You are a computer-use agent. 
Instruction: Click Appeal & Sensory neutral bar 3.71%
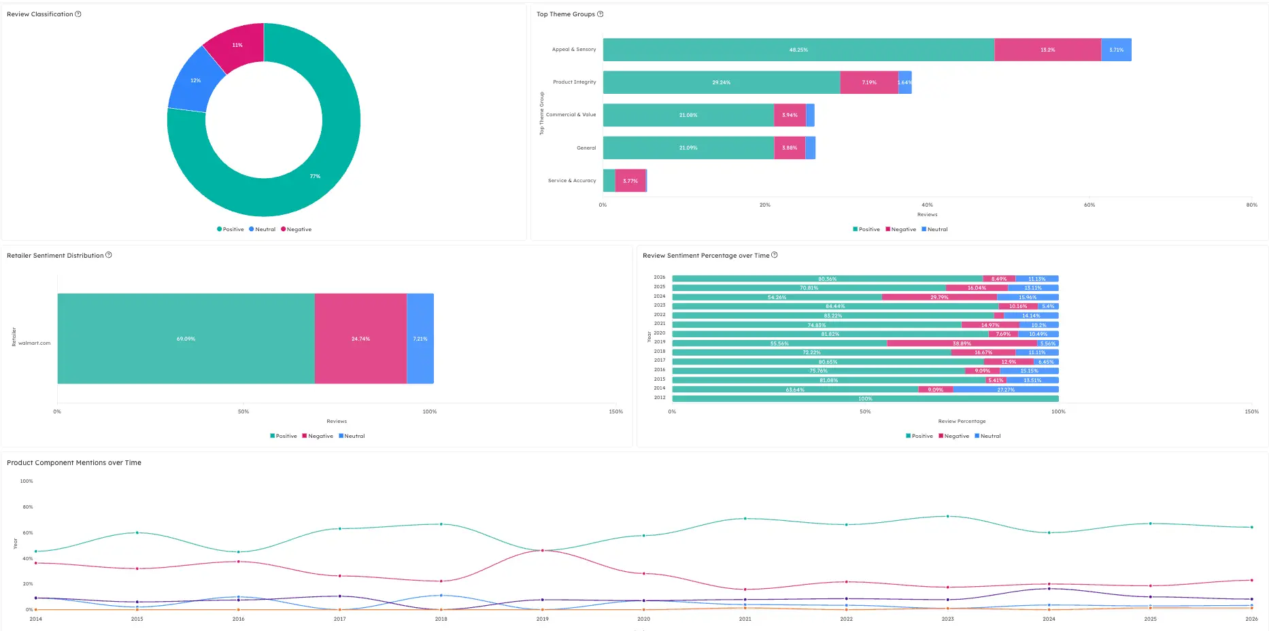pyautogui.click(x=1117, y=50)
